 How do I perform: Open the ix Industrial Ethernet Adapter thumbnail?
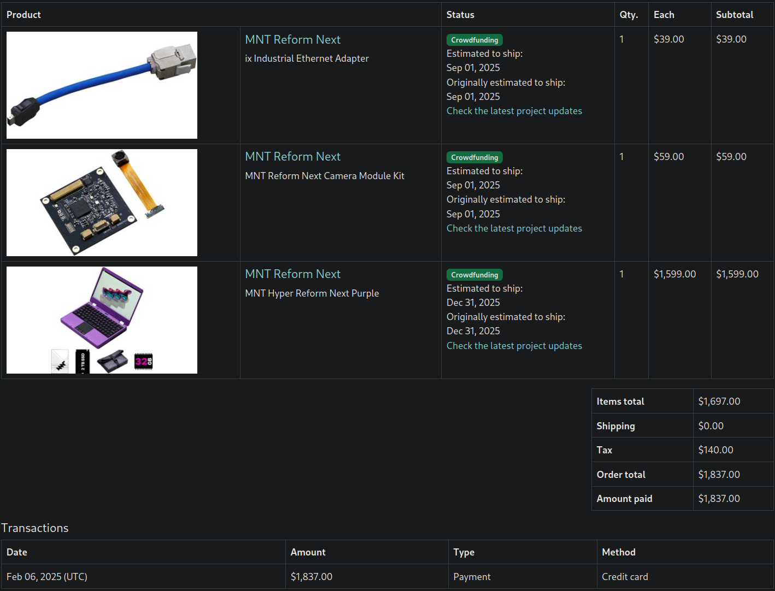click(x=102, y=85)
